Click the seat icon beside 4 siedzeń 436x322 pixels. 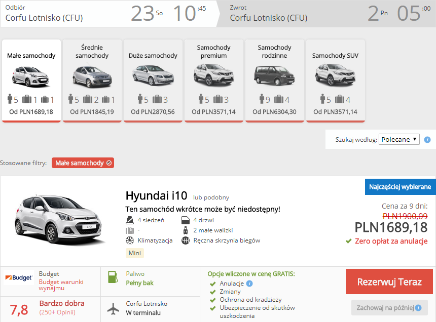pyautogui.click(x=130, y=220)
